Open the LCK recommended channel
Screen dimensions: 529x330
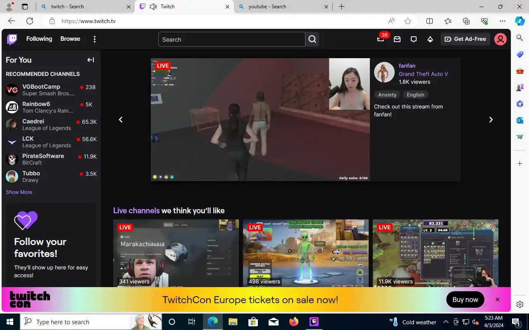(x=51, y=142)
